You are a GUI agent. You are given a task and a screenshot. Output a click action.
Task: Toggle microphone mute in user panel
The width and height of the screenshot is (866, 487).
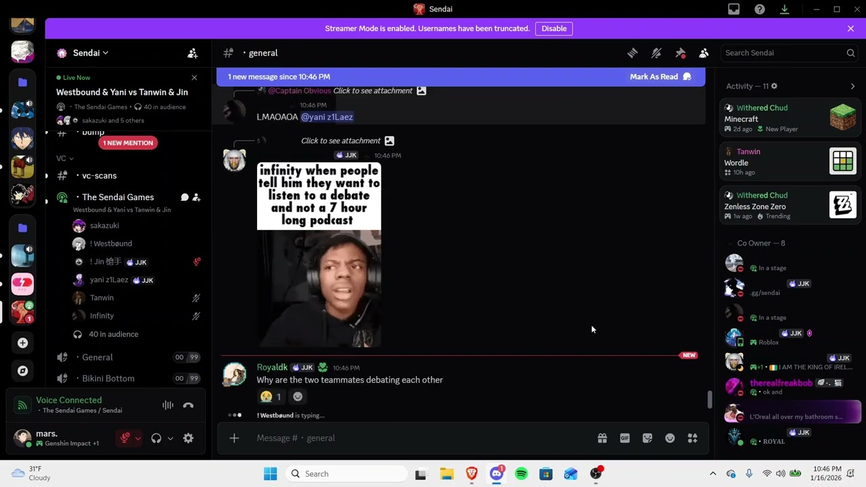pyautogui.click(x=124, y=438)
